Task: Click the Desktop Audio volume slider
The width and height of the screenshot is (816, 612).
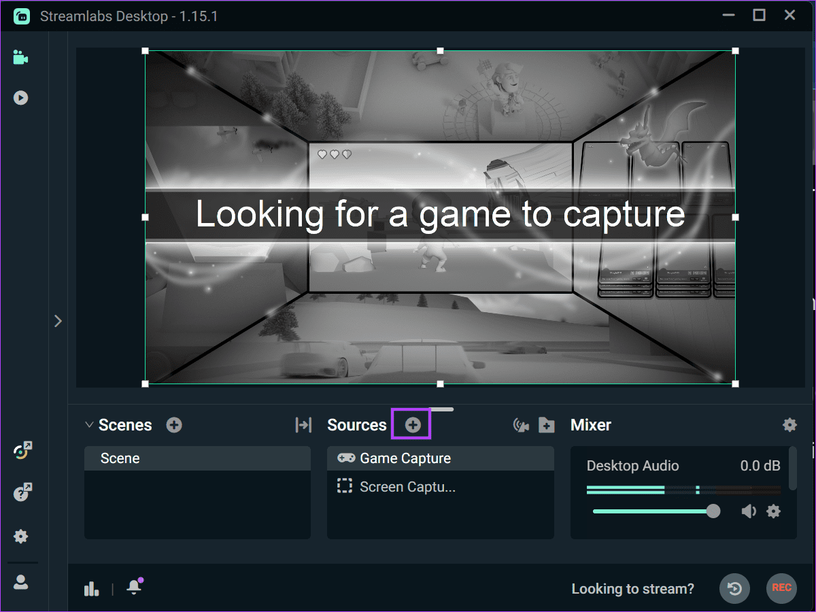Action: point(656,511)
